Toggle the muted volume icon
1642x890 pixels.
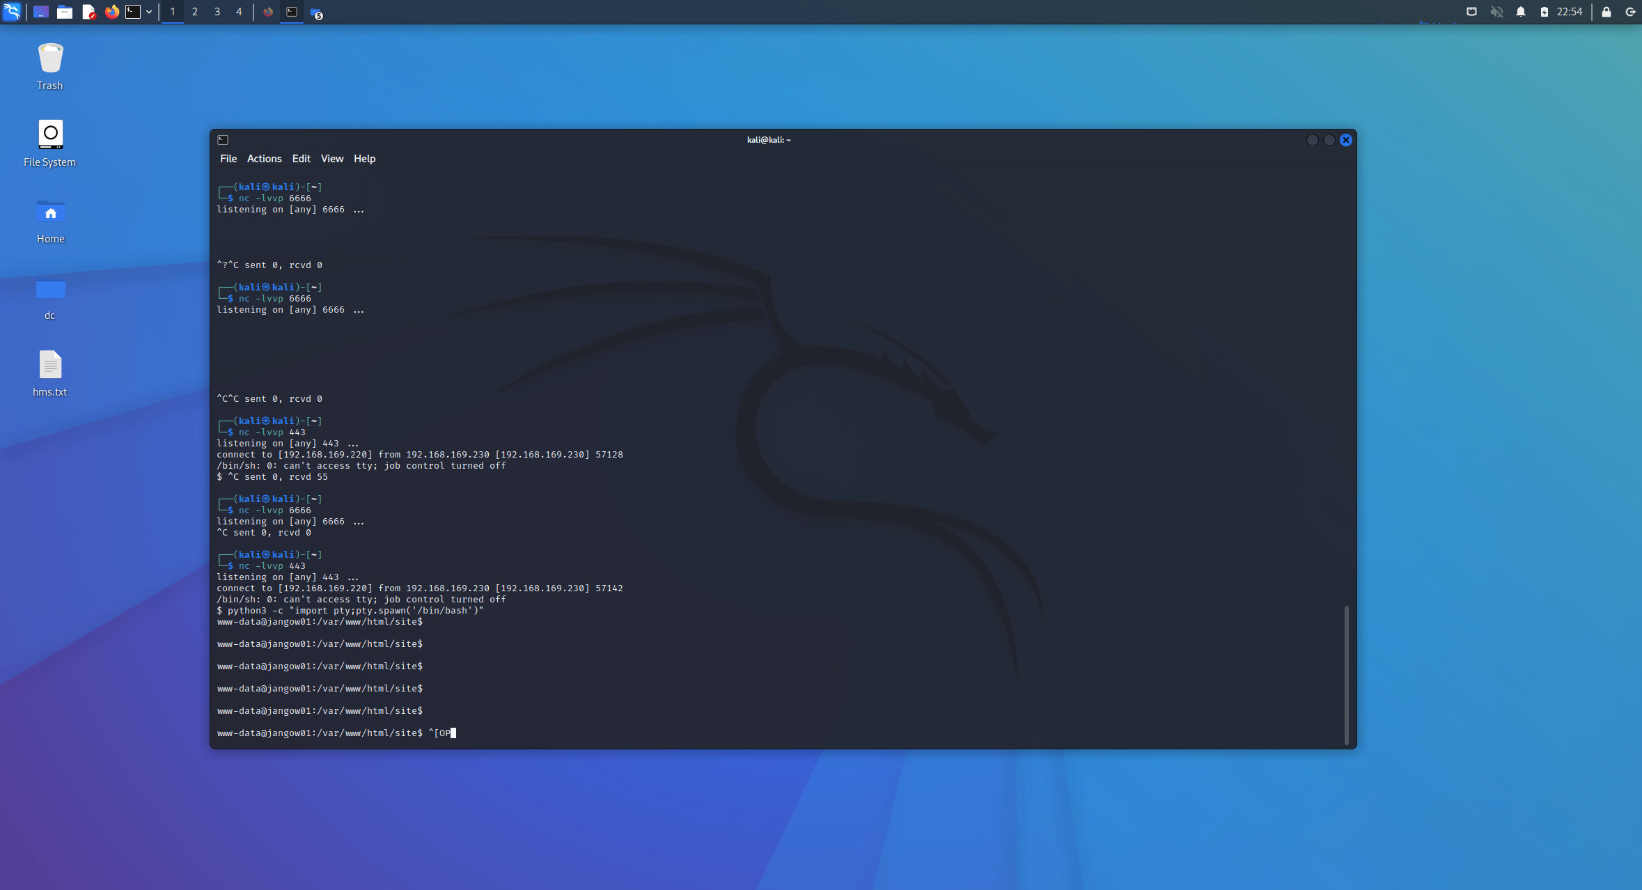point(1496,12)
